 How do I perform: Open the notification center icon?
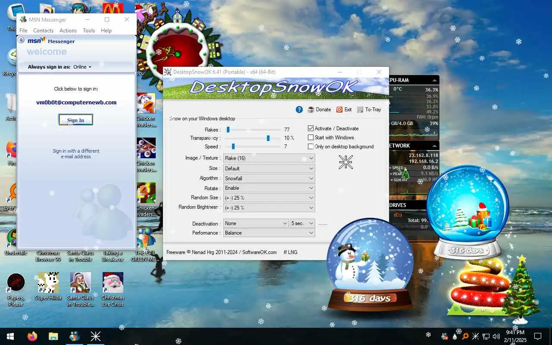point(538,336)
